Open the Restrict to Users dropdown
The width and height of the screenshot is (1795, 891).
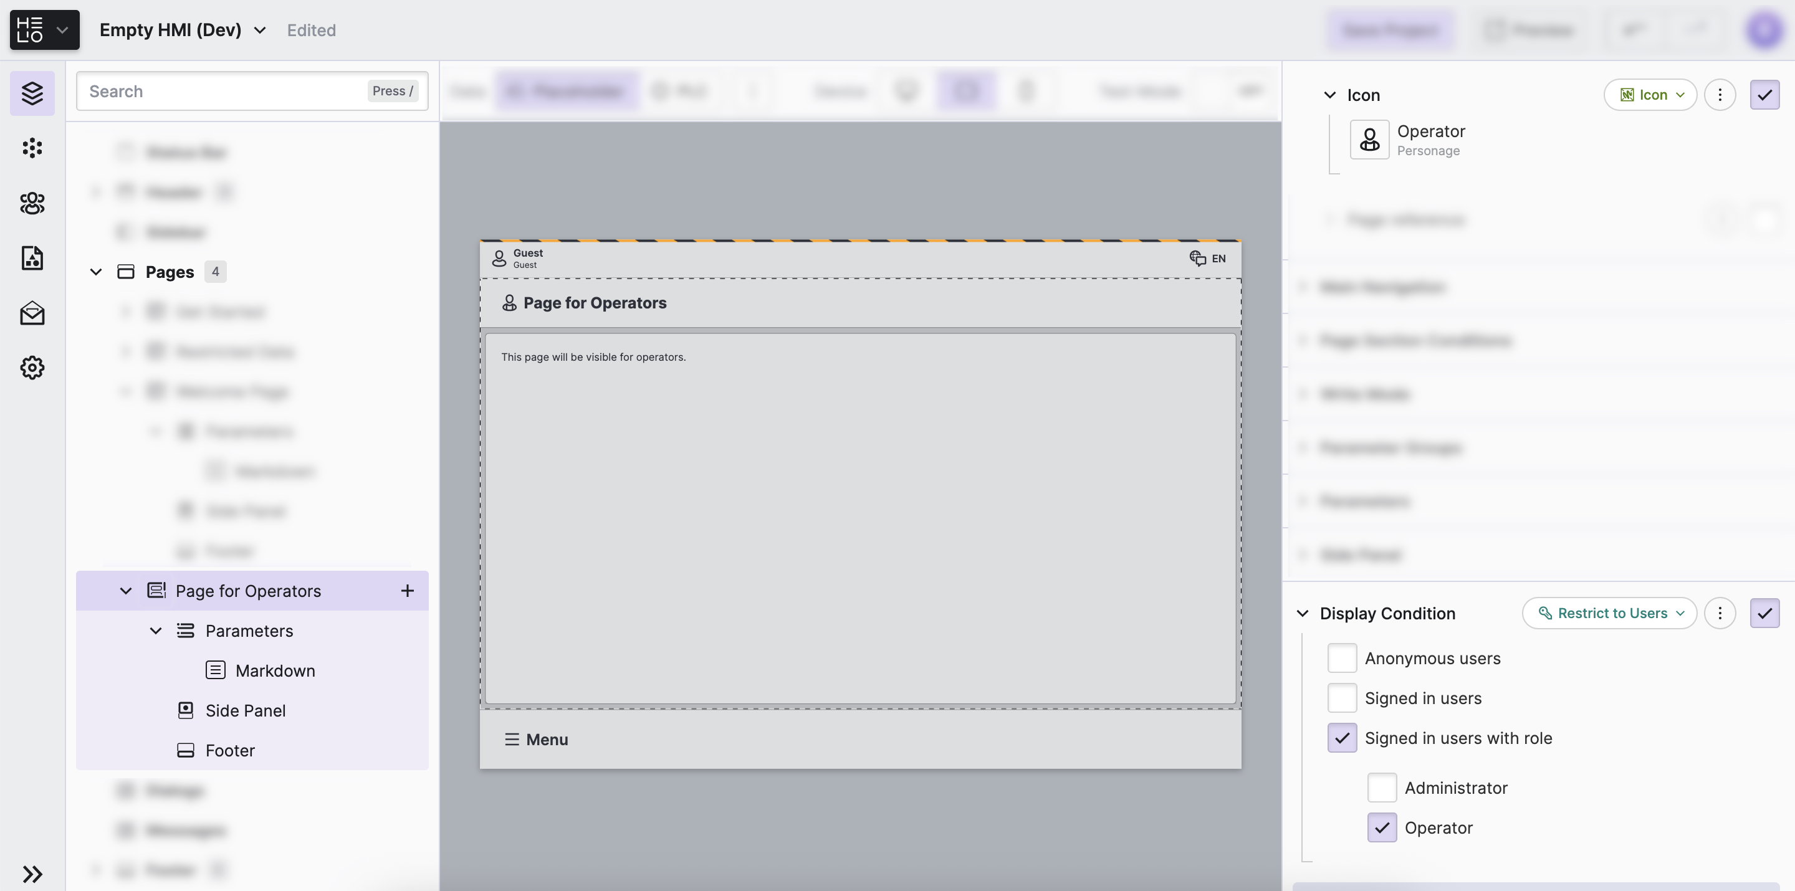click(x=1609, y=613)
